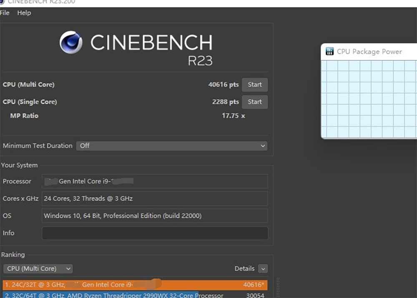This screenshot has width=417, height=298.
Task: Click the panel splitter handle beside ranking
Action: click(278, 288)
